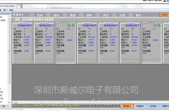Viewport: 169px width, 111px height.
Task: Click the charge energy value 4.5241
Action: click(x=134, y=51)
